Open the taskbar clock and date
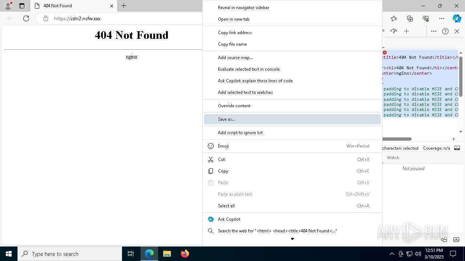The width and height of the screenshot is (465, 261). (434, 254)
